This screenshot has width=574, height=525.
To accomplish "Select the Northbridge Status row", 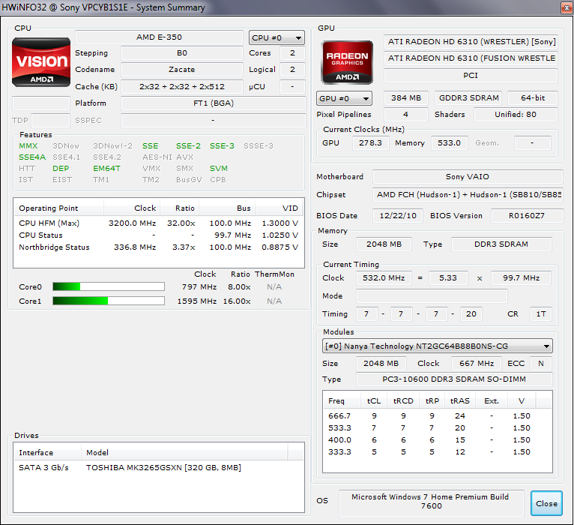I will pos(159,247).
